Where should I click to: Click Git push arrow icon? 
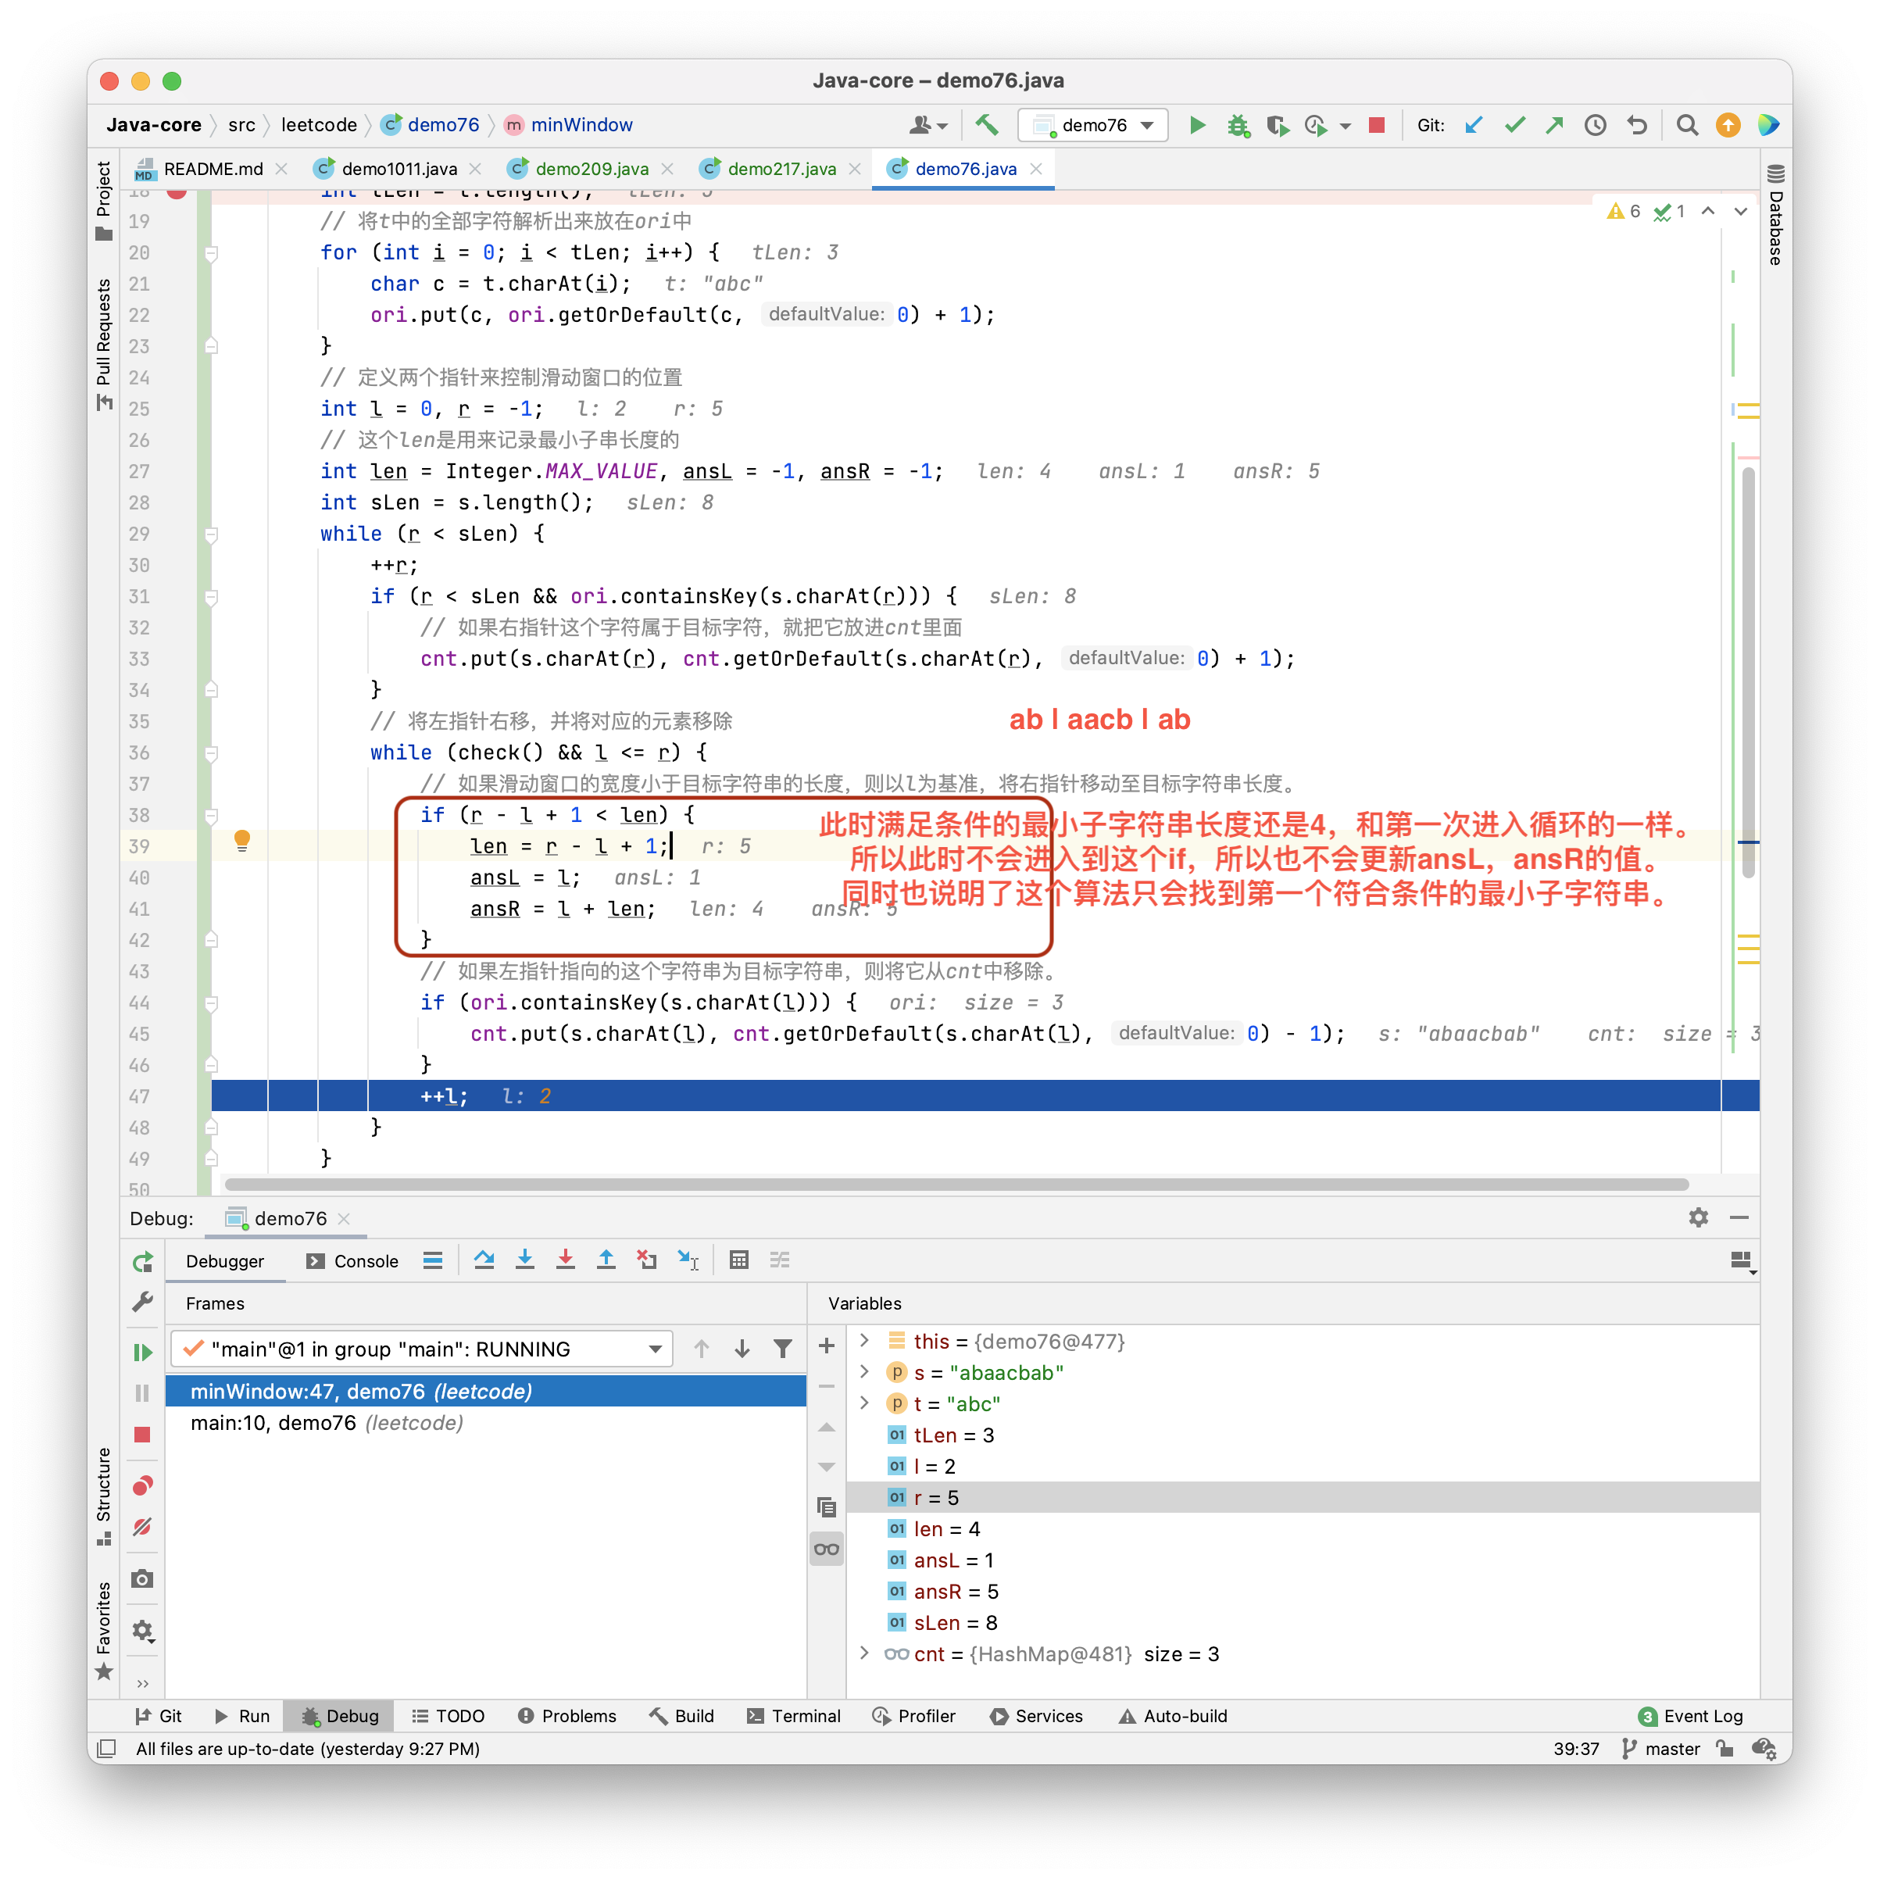tap(1554, 124)
